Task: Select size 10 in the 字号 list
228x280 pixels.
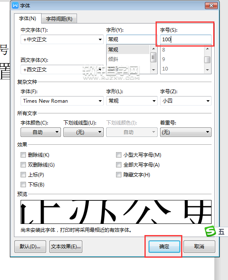Action: point(182,69)
